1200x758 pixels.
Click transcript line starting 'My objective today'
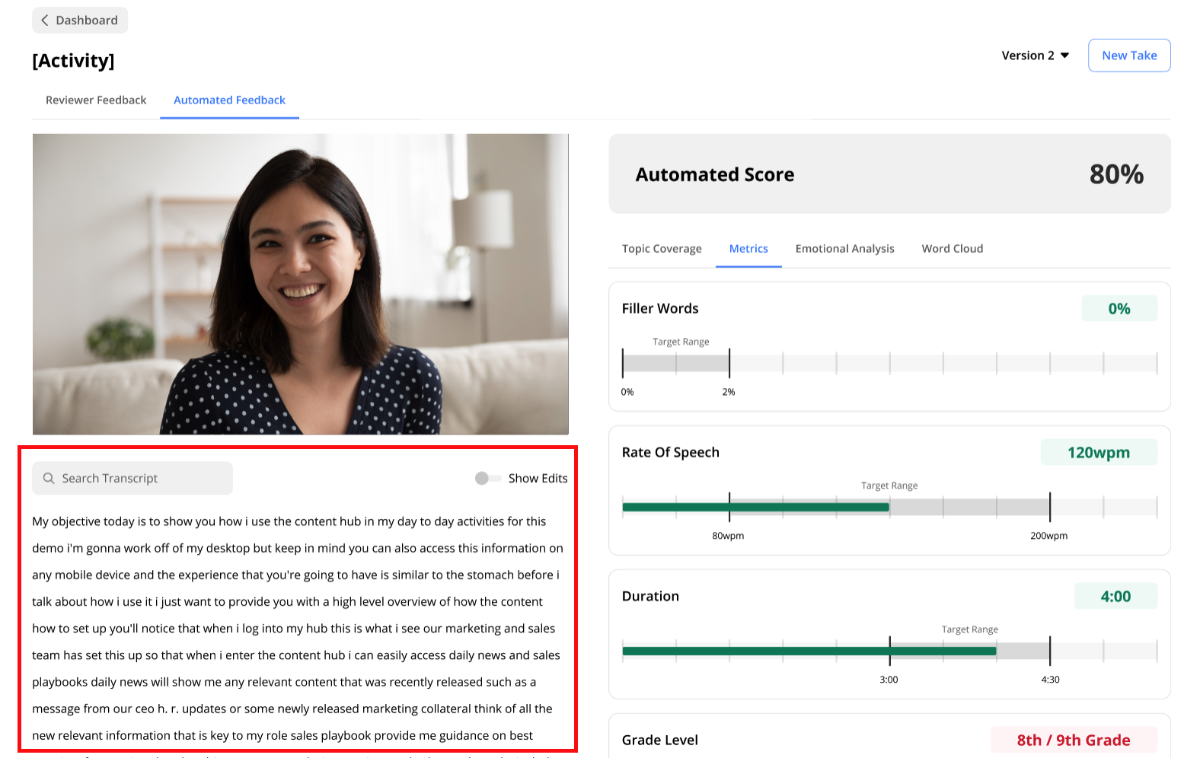point(289,521)
